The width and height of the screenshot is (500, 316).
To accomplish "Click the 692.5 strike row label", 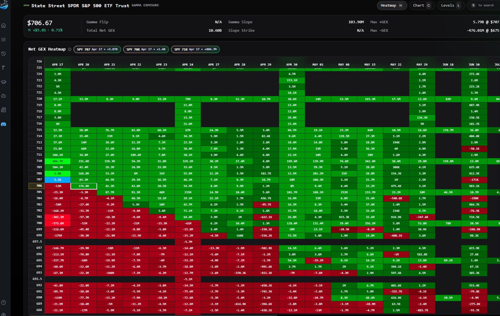I will (36, 279).
